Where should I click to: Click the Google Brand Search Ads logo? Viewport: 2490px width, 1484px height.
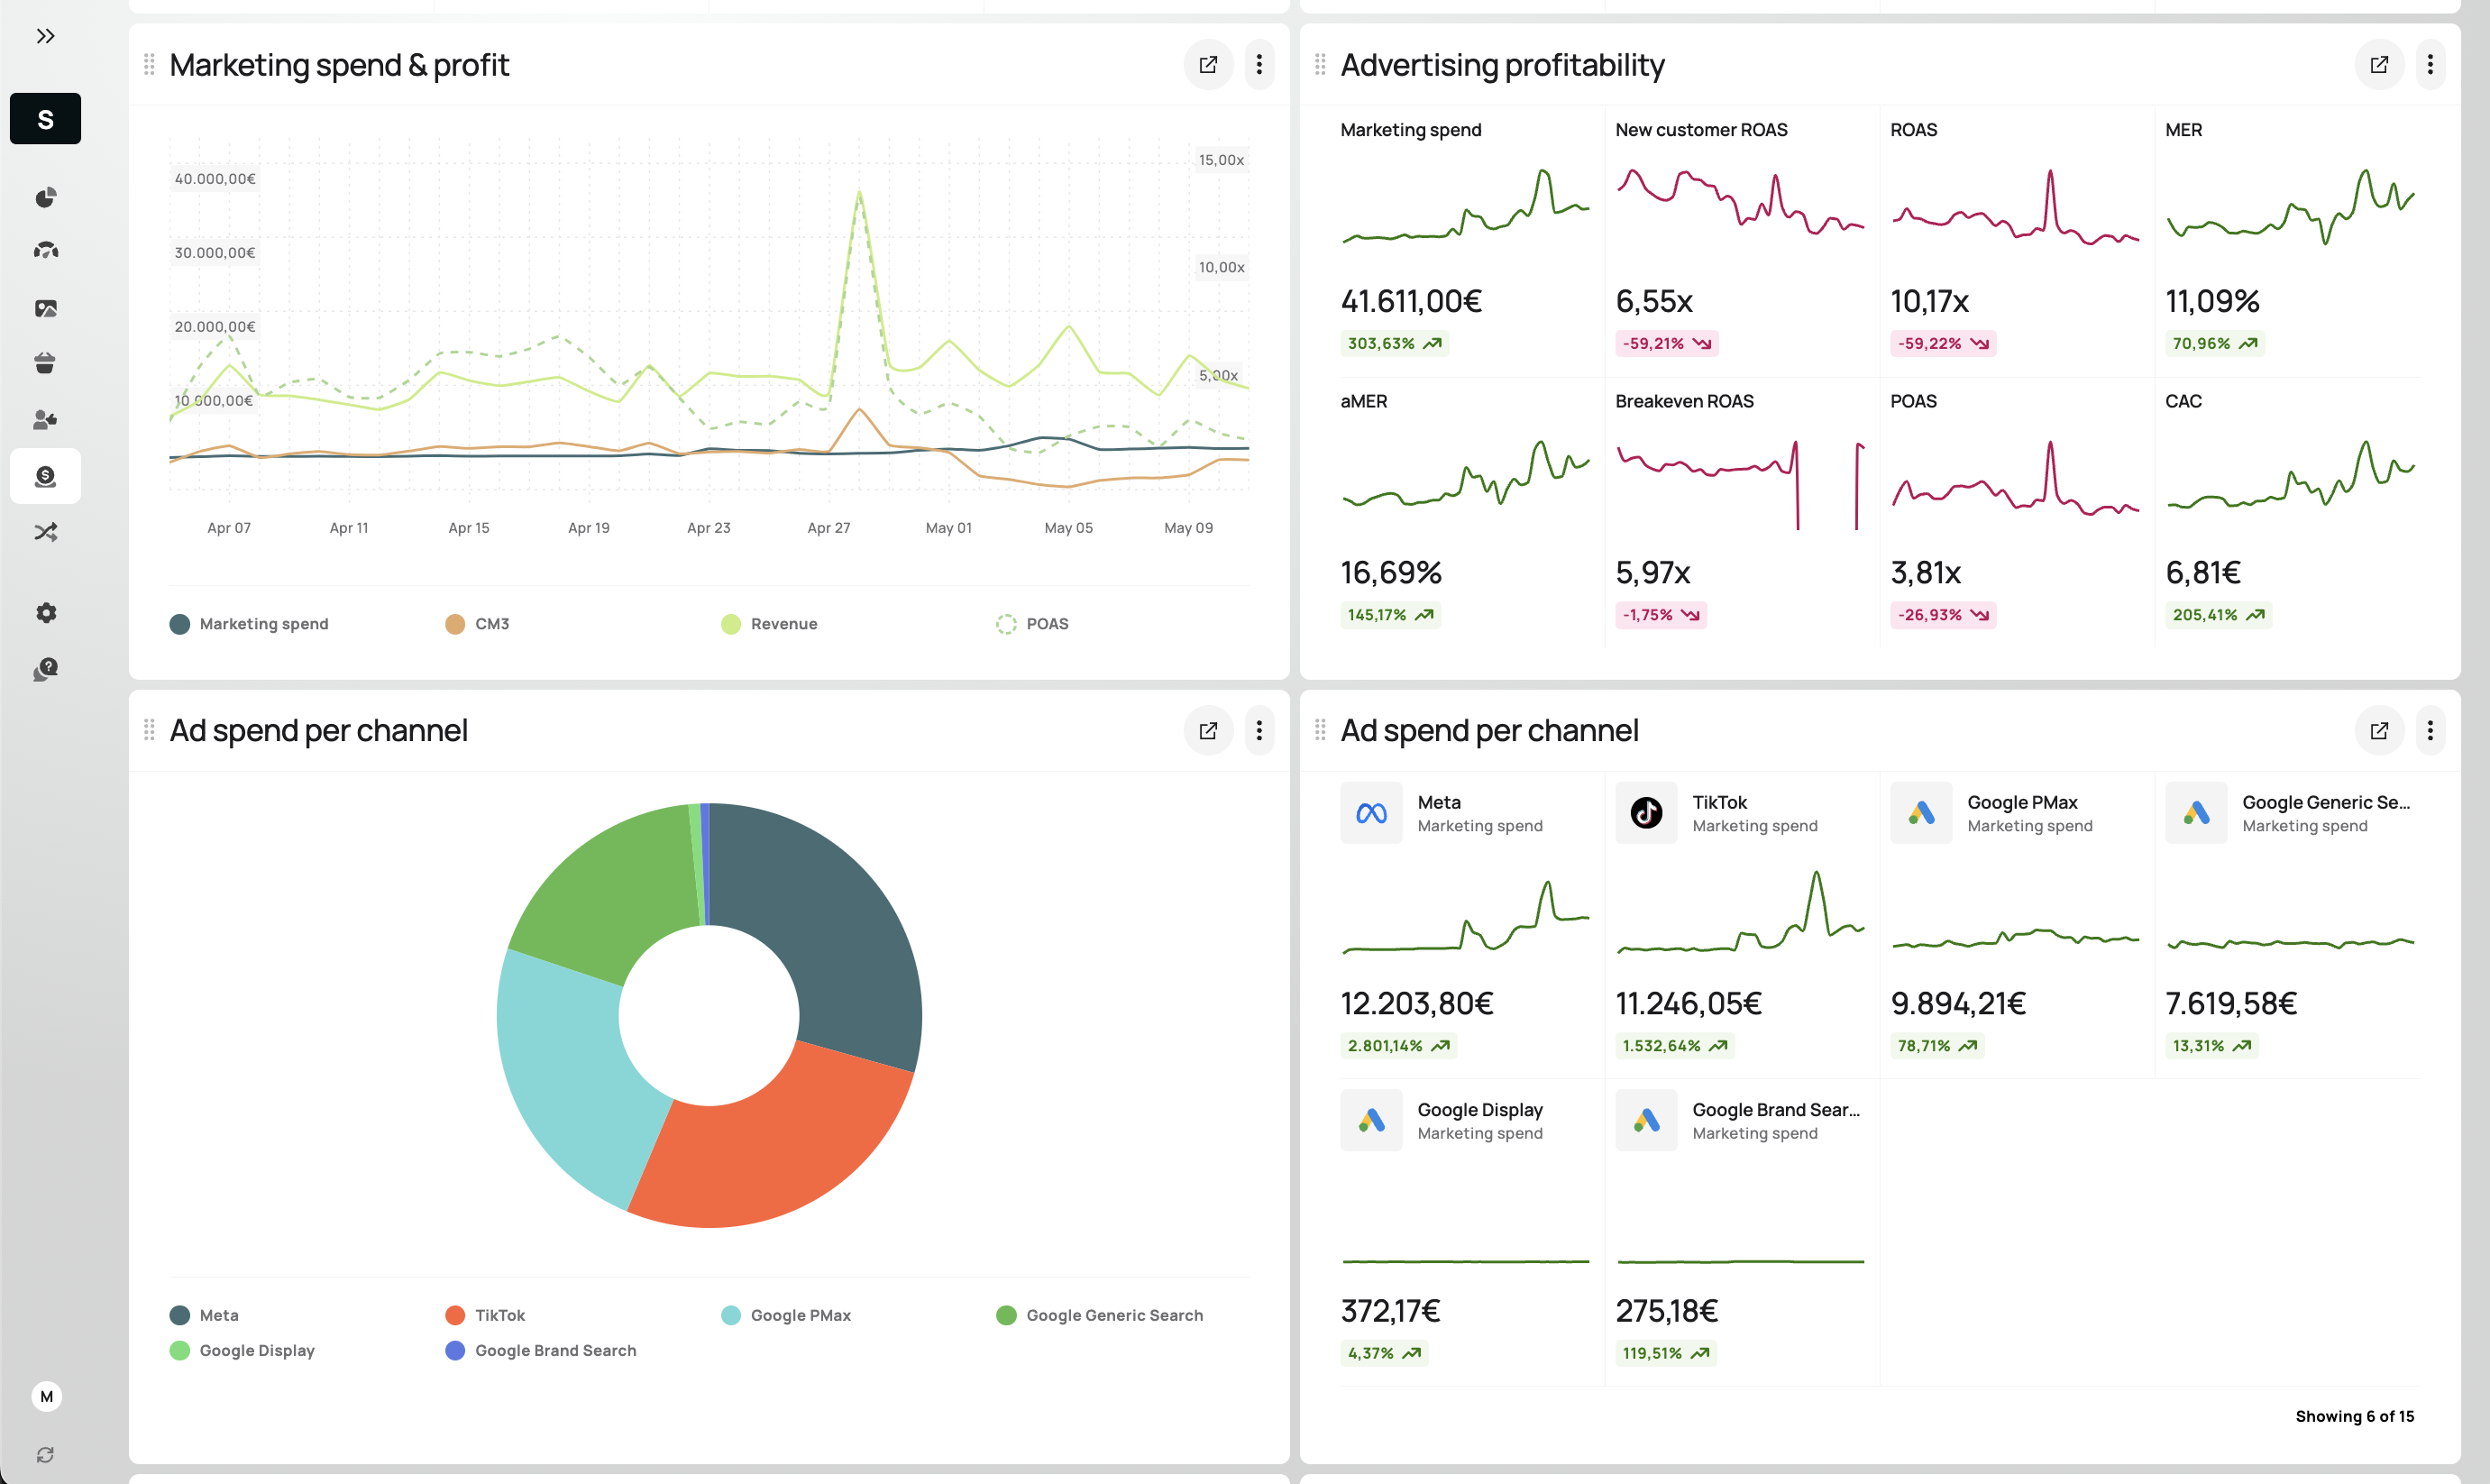coord(1645,1120)
